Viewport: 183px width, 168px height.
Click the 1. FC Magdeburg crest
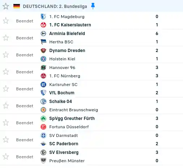(43, 17)
